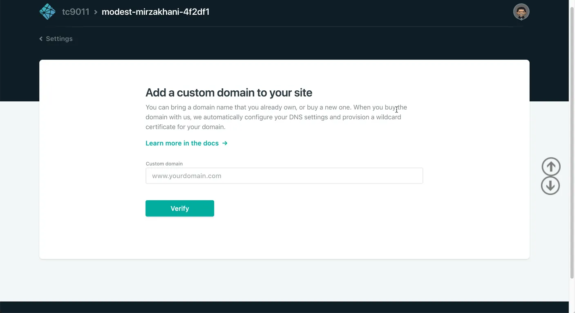Go to the tc9011 team page

coord(76,12)
